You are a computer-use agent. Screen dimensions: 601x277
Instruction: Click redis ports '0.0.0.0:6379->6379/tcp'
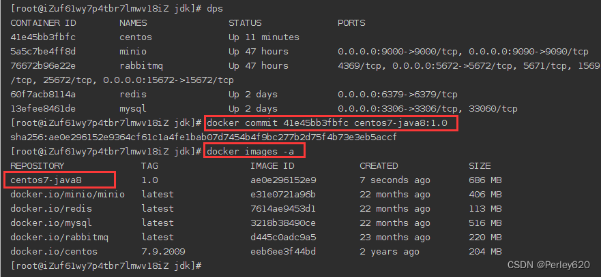(398, 95)
